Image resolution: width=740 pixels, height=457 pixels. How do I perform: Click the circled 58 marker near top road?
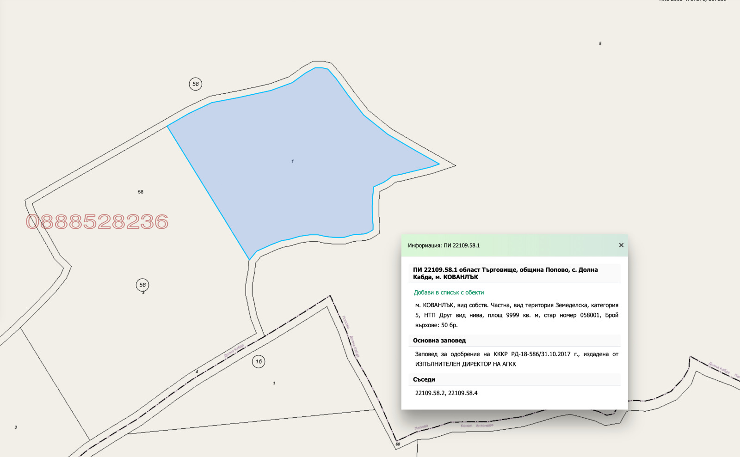[196, 84]
